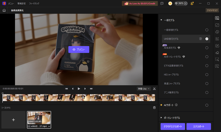Add a source with plus tile
The height and width of the screenshot is (132, 221).
(14, 120)
